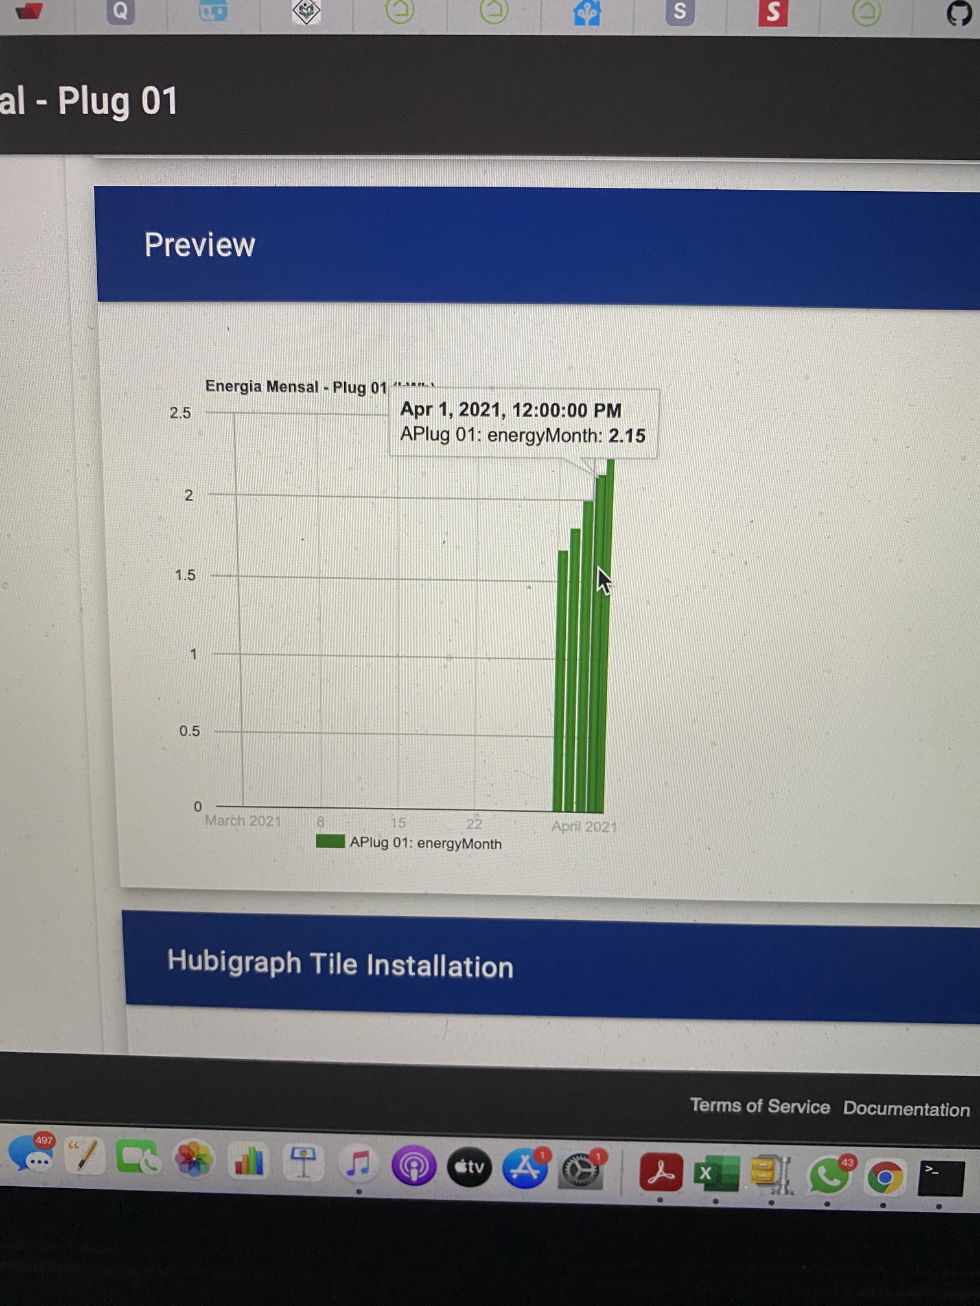
Task: Open Terminal from the Dock
Action: point(941,1179)
